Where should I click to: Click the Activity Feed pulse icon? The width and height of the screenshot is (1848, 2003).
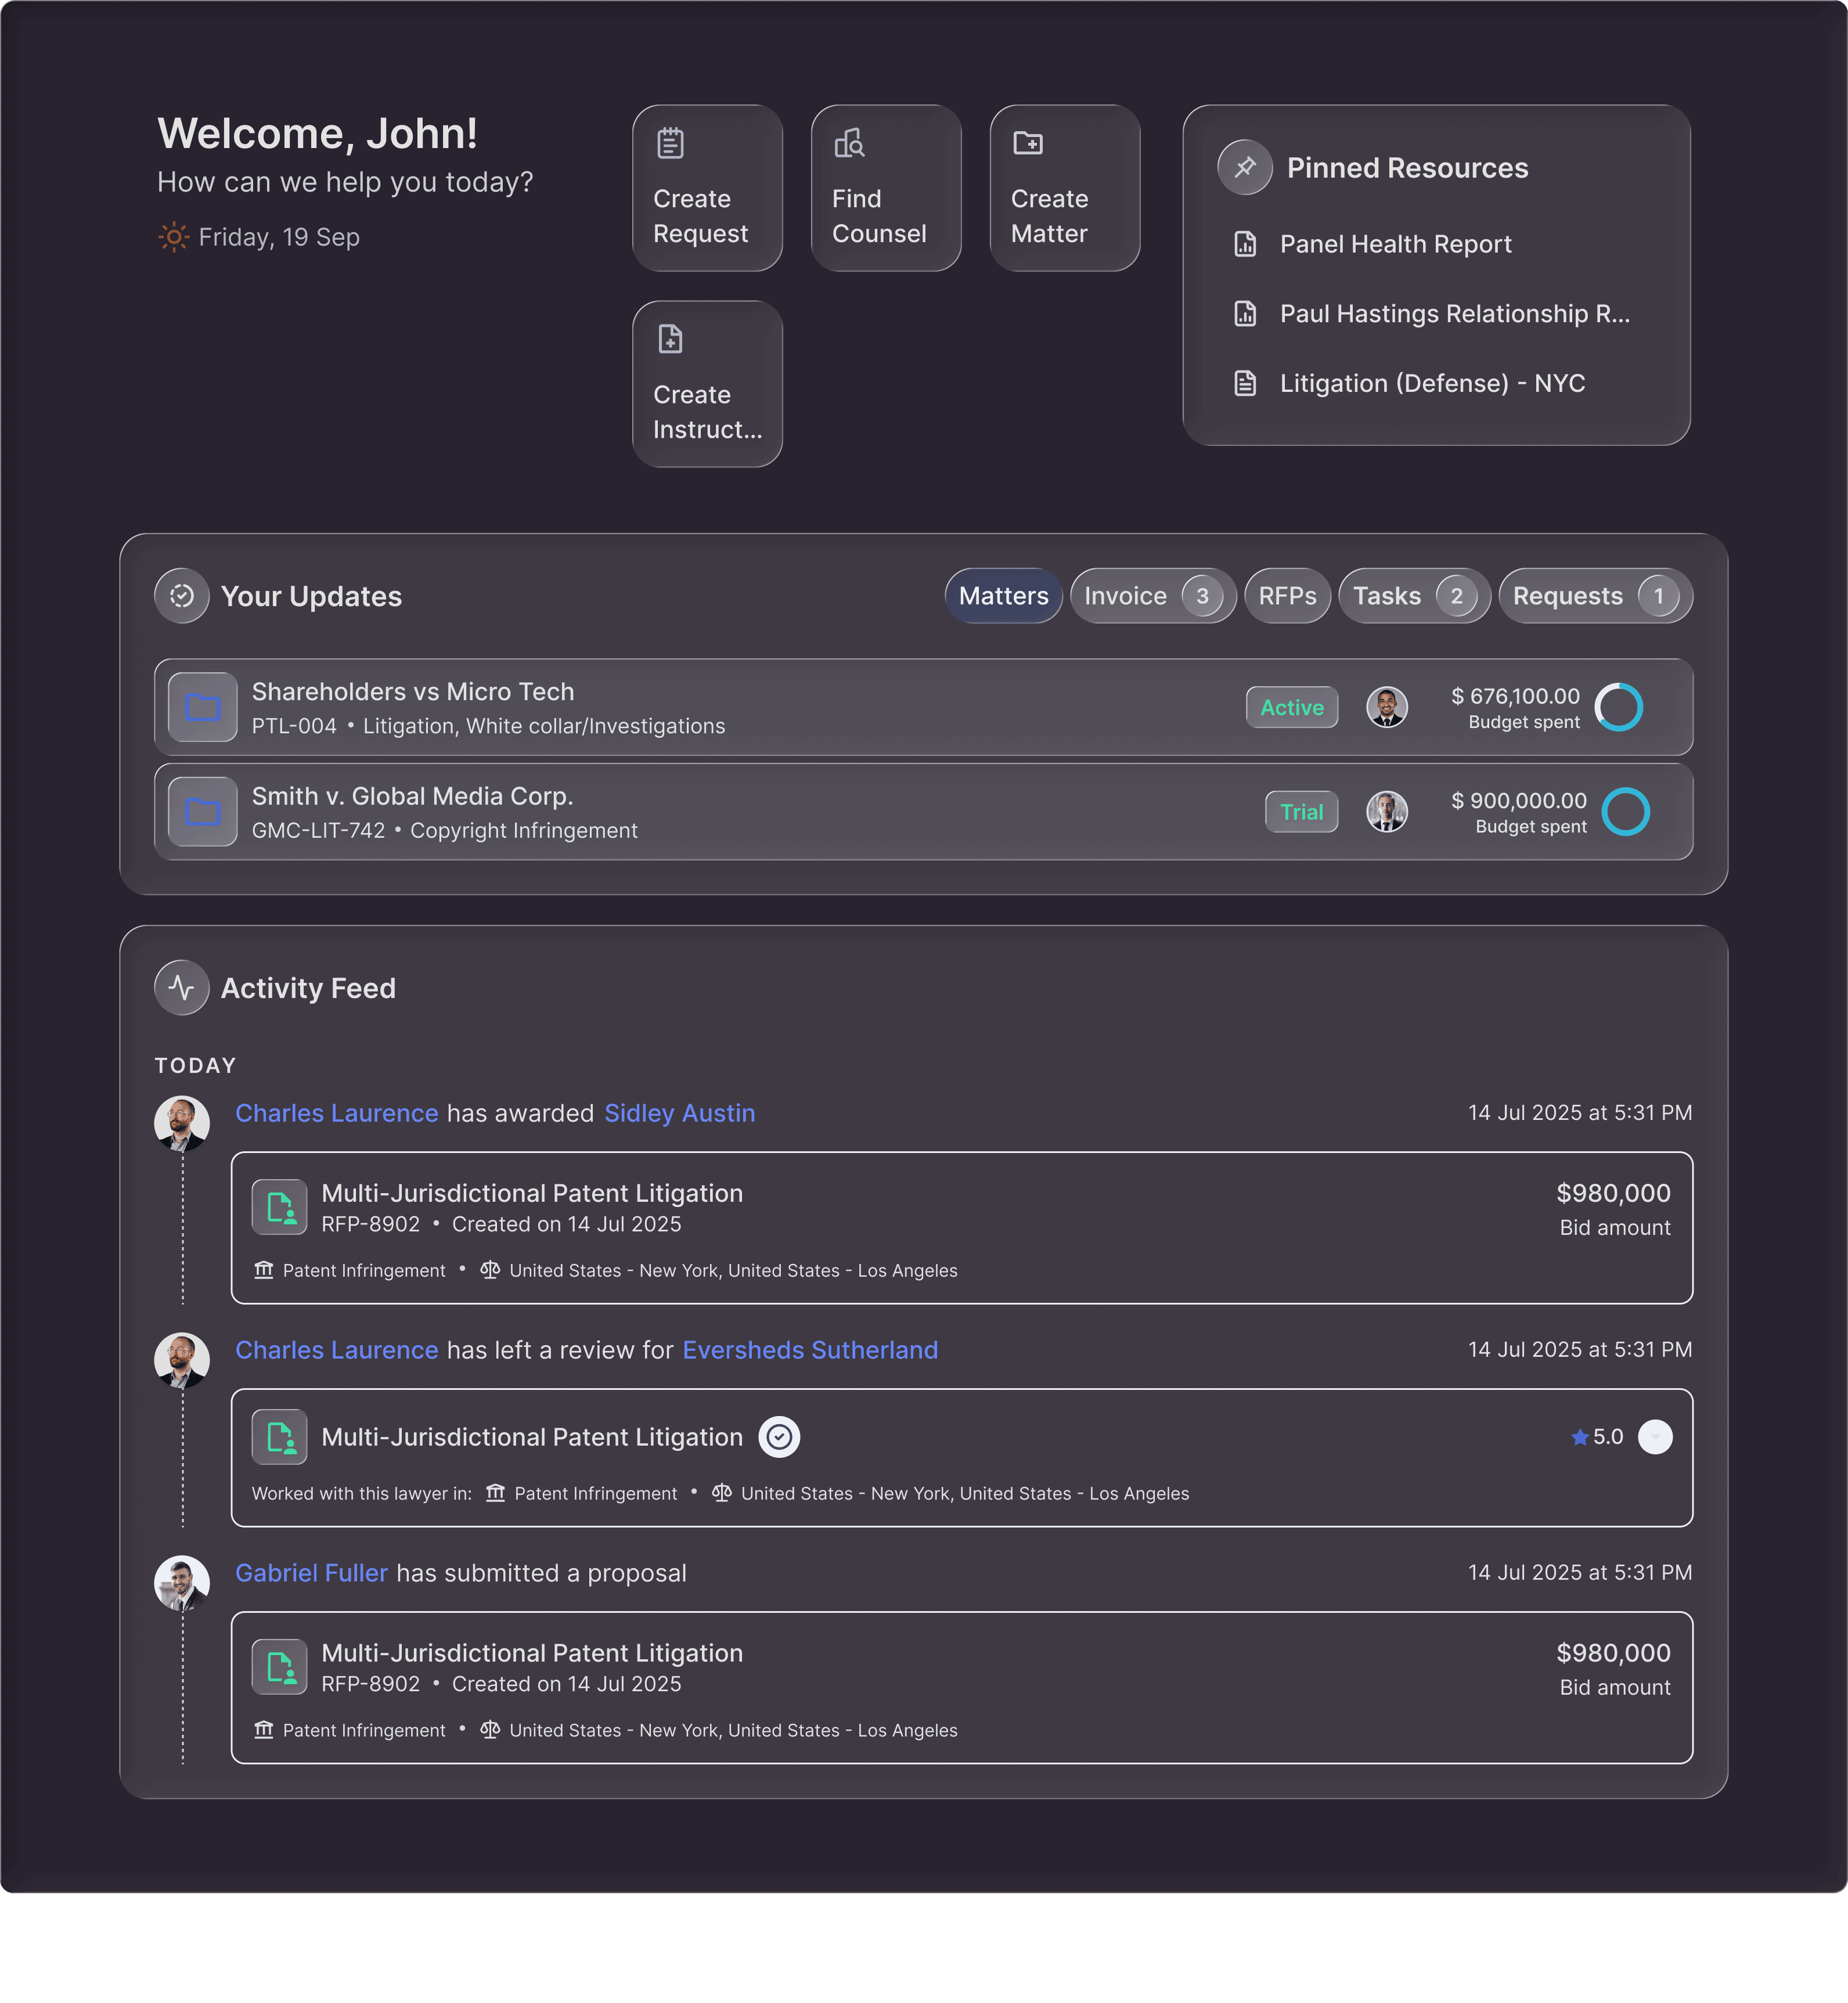pos(182,988)
